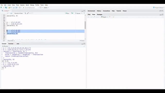165x93 pixels.
Task: Click the create project icon
Action: pyautogui.click(x=6, y=7)
